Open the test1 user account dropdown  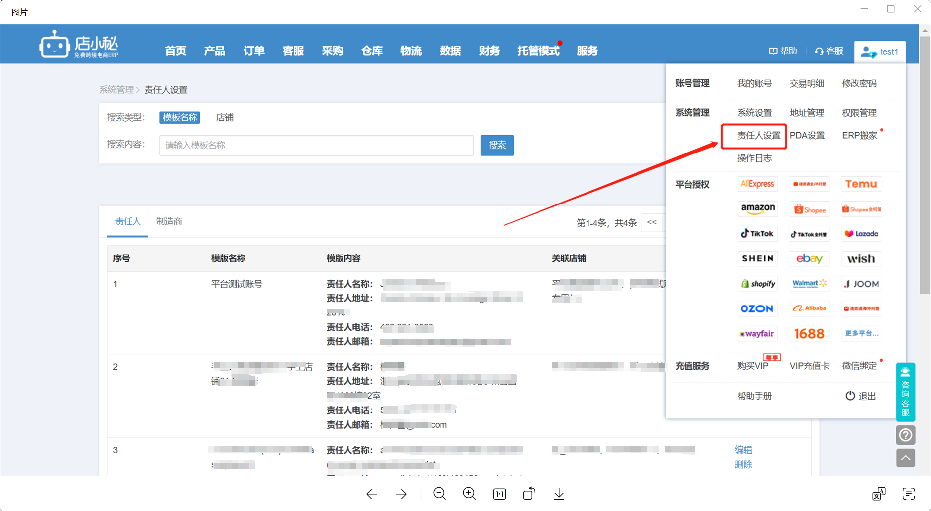coord(880,51)
